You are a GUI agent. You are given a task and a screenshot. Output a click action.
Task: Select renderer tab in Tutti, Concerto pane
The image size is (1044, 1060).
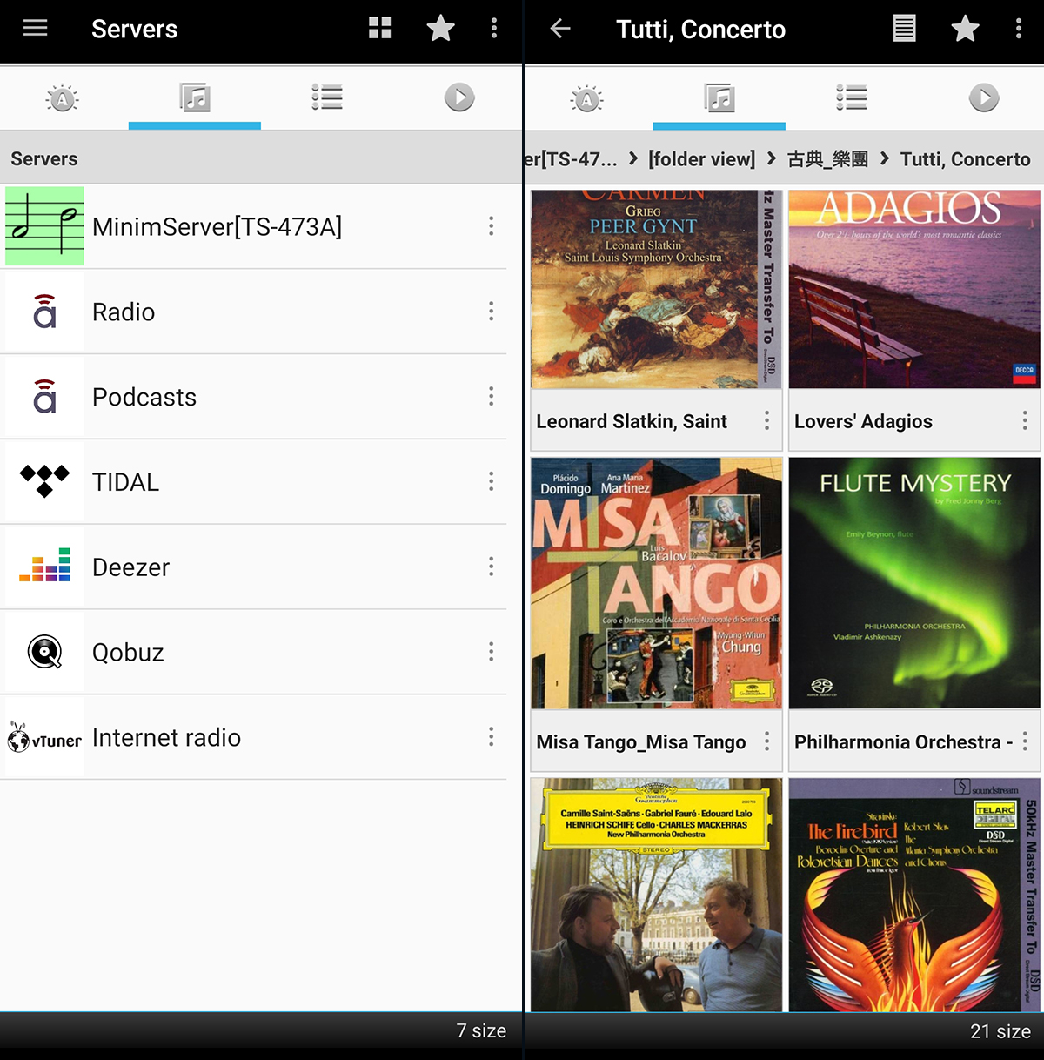[x=587, y=97]
